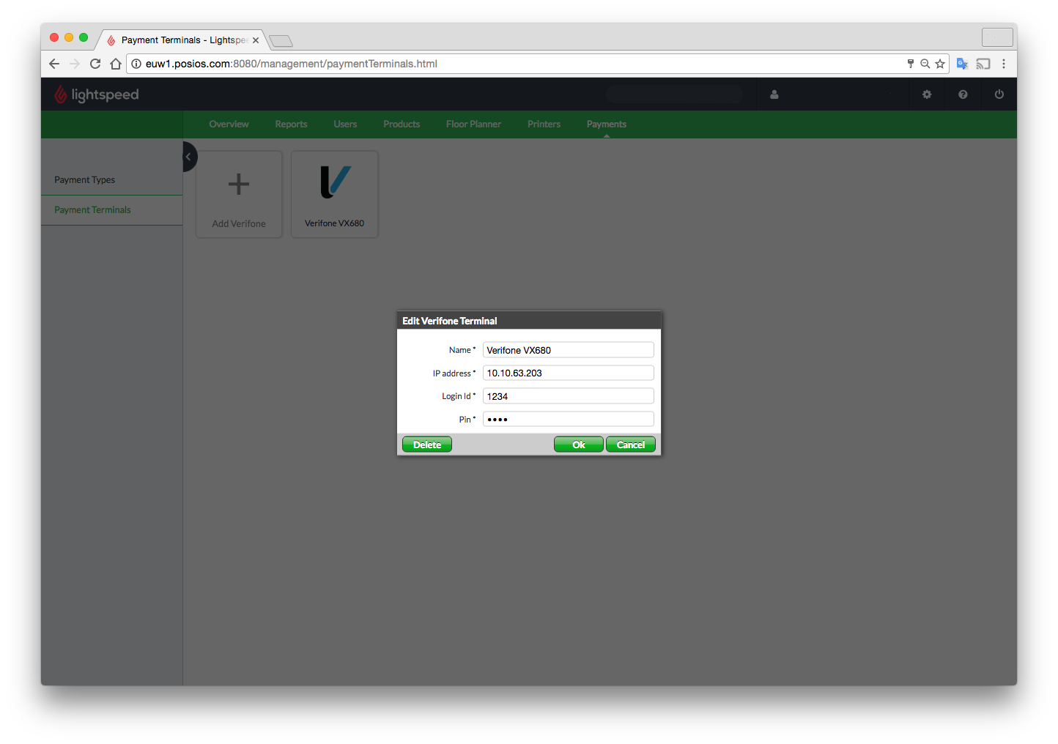This screenshot has width=1058, height=744.
Task: Select the Verifone VX680 terminal tile
Action: coord(335,194)
